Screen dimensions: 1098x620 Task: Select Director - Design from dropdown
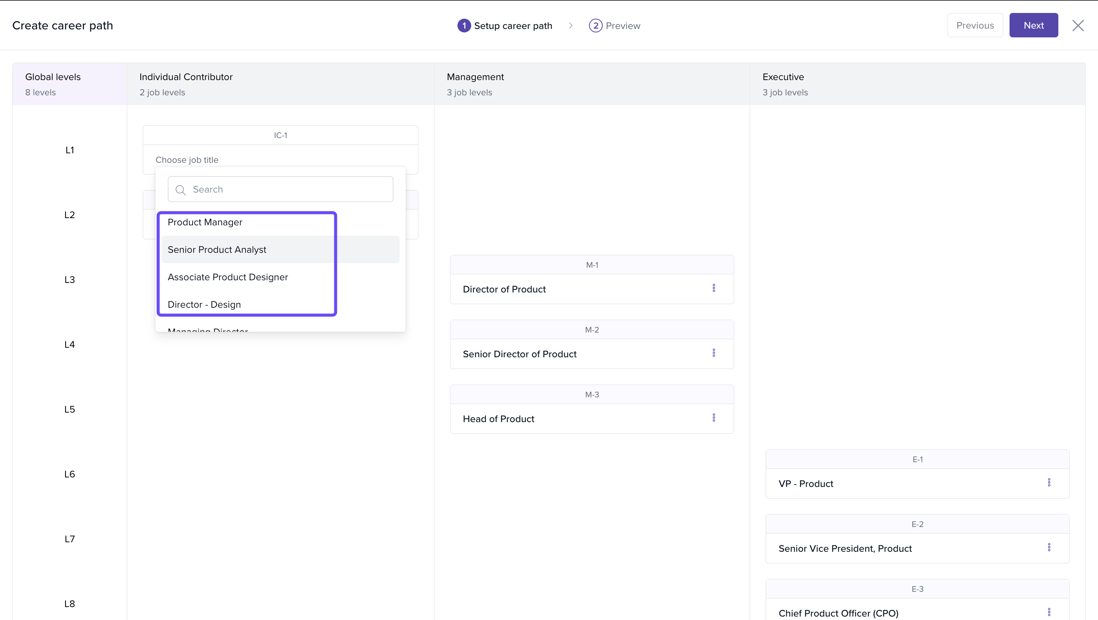tap(204, 304)
